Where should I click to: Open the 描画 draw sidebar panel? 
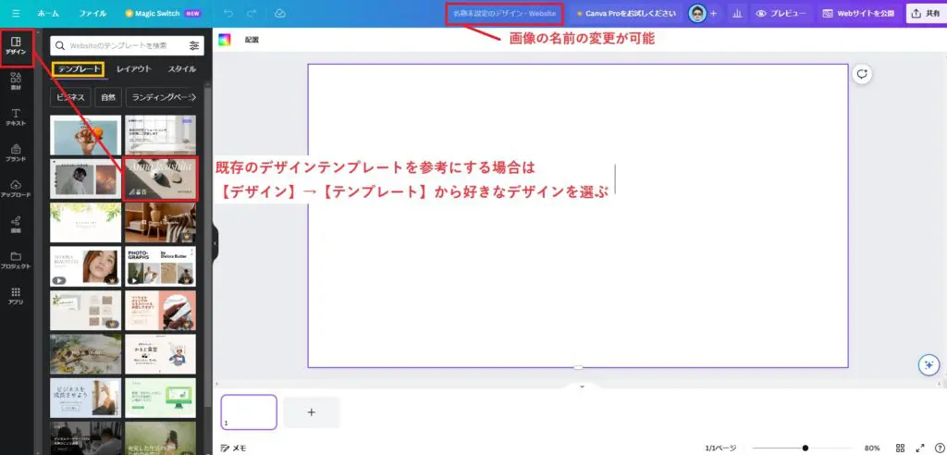(16, 225)
